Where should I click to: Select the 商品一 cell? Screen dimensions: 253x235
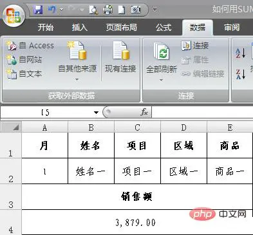click(x=230, y=171)
